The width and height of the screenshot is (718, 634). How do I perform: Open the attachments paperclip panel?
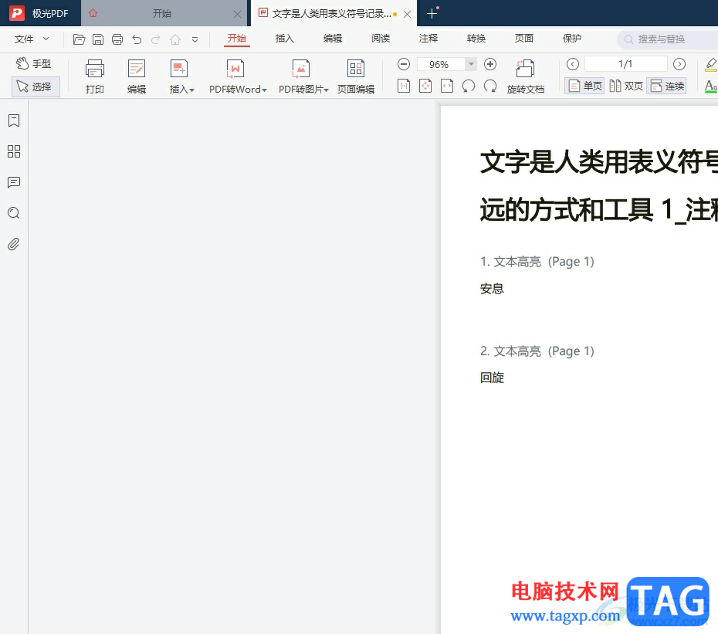click(14, 244)
